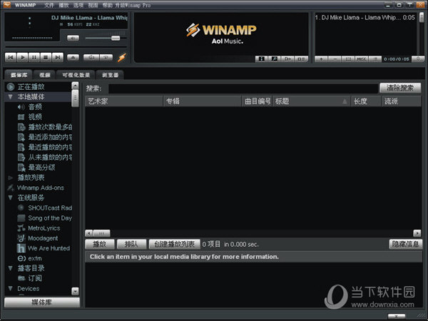This screenshot has height=321, width=428.
Task: Open the 从未播放的内容 smart view
Action: pos(45,157)
